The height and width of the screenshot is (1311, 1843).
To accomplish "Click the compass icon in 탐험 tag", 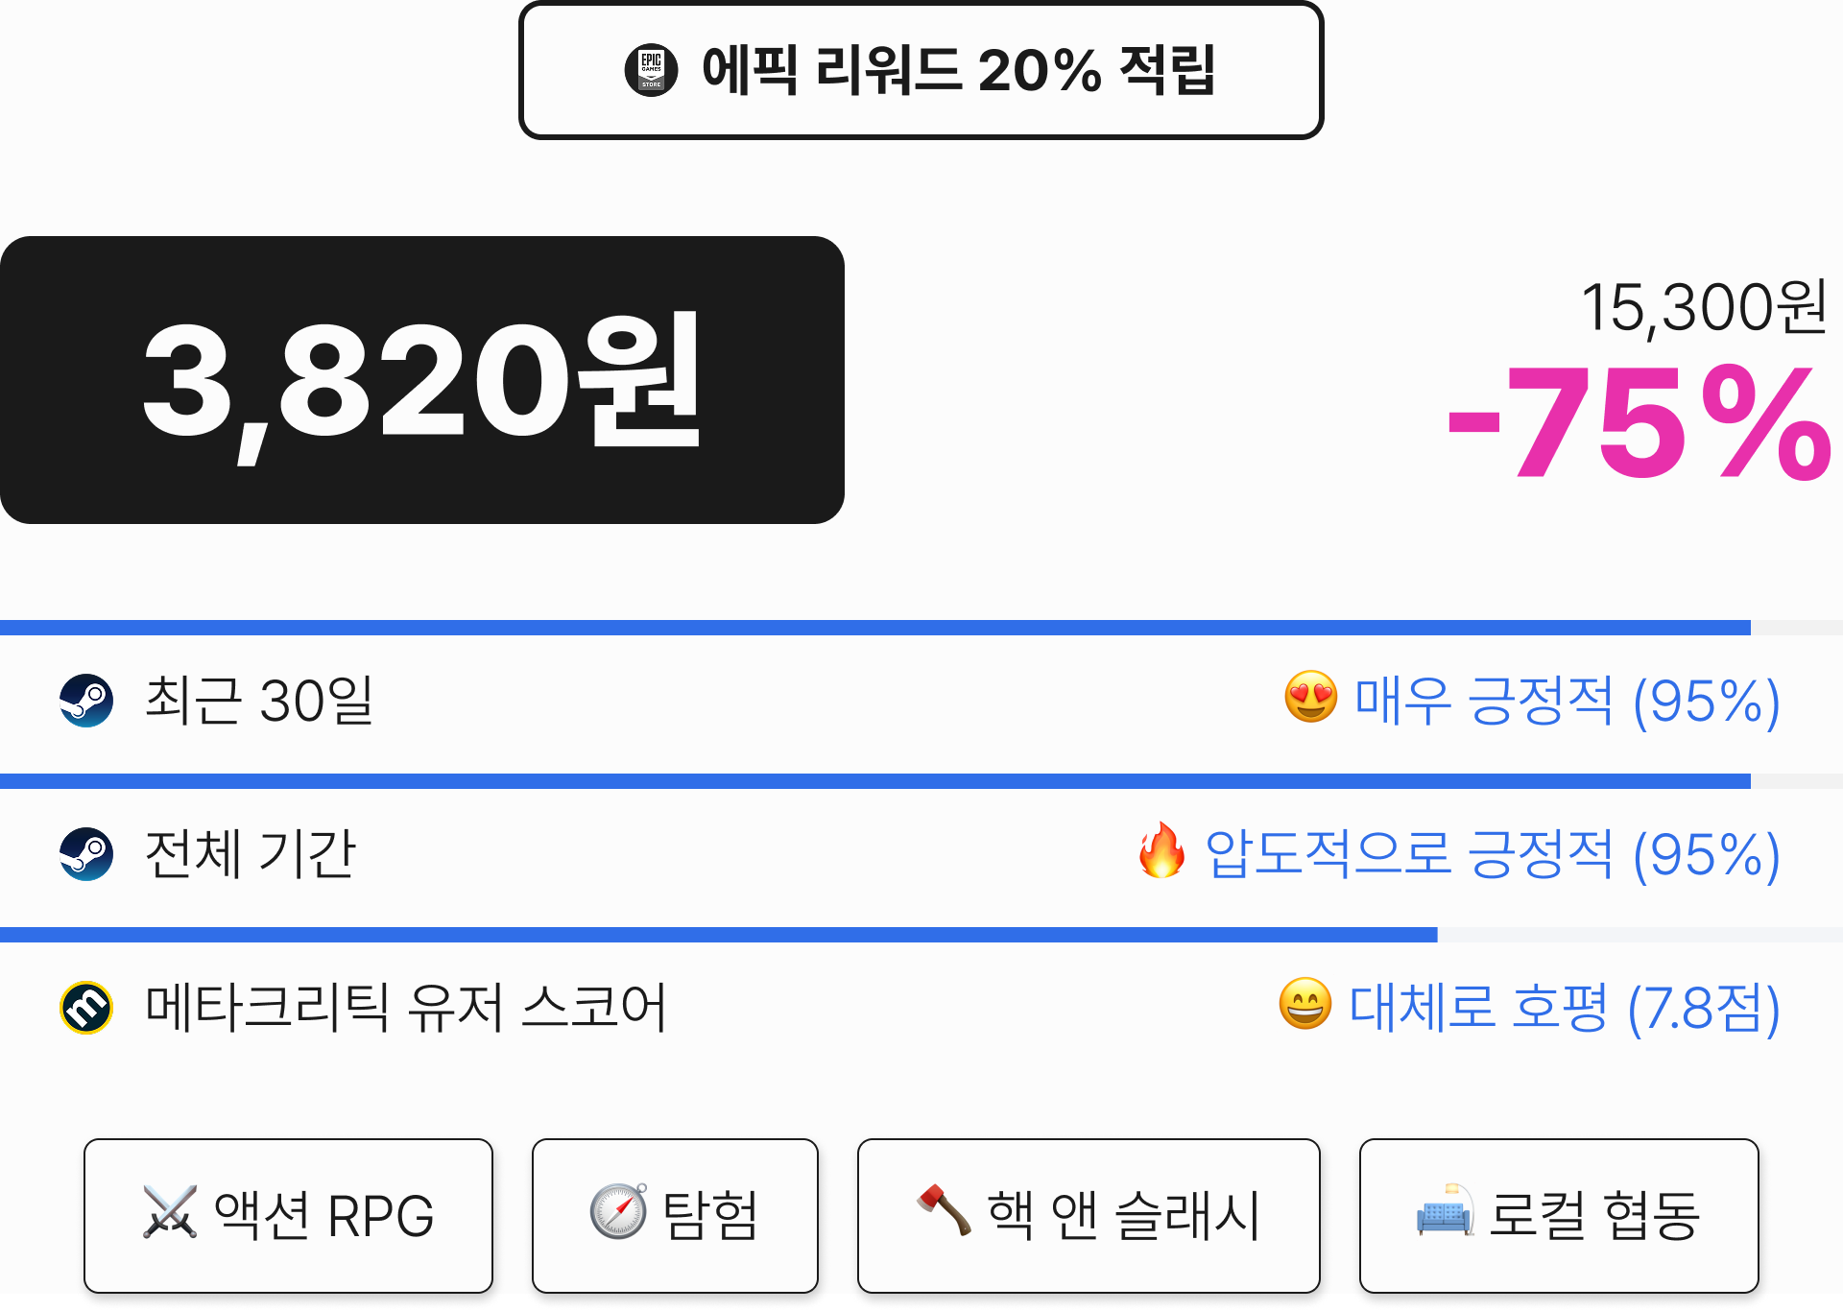I will pos(618,1211).
